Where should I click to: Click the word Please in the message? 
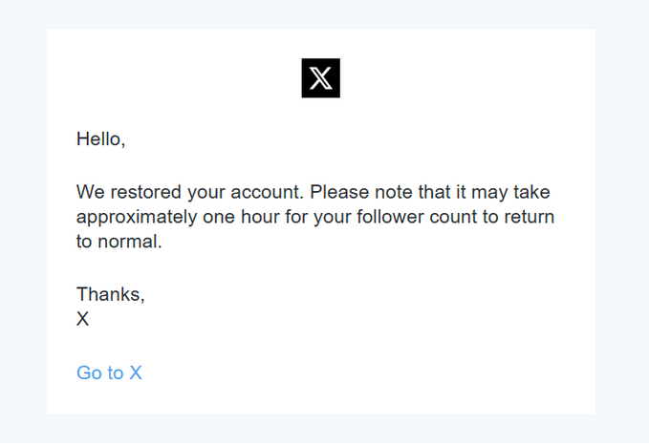(x=339, y=192)
